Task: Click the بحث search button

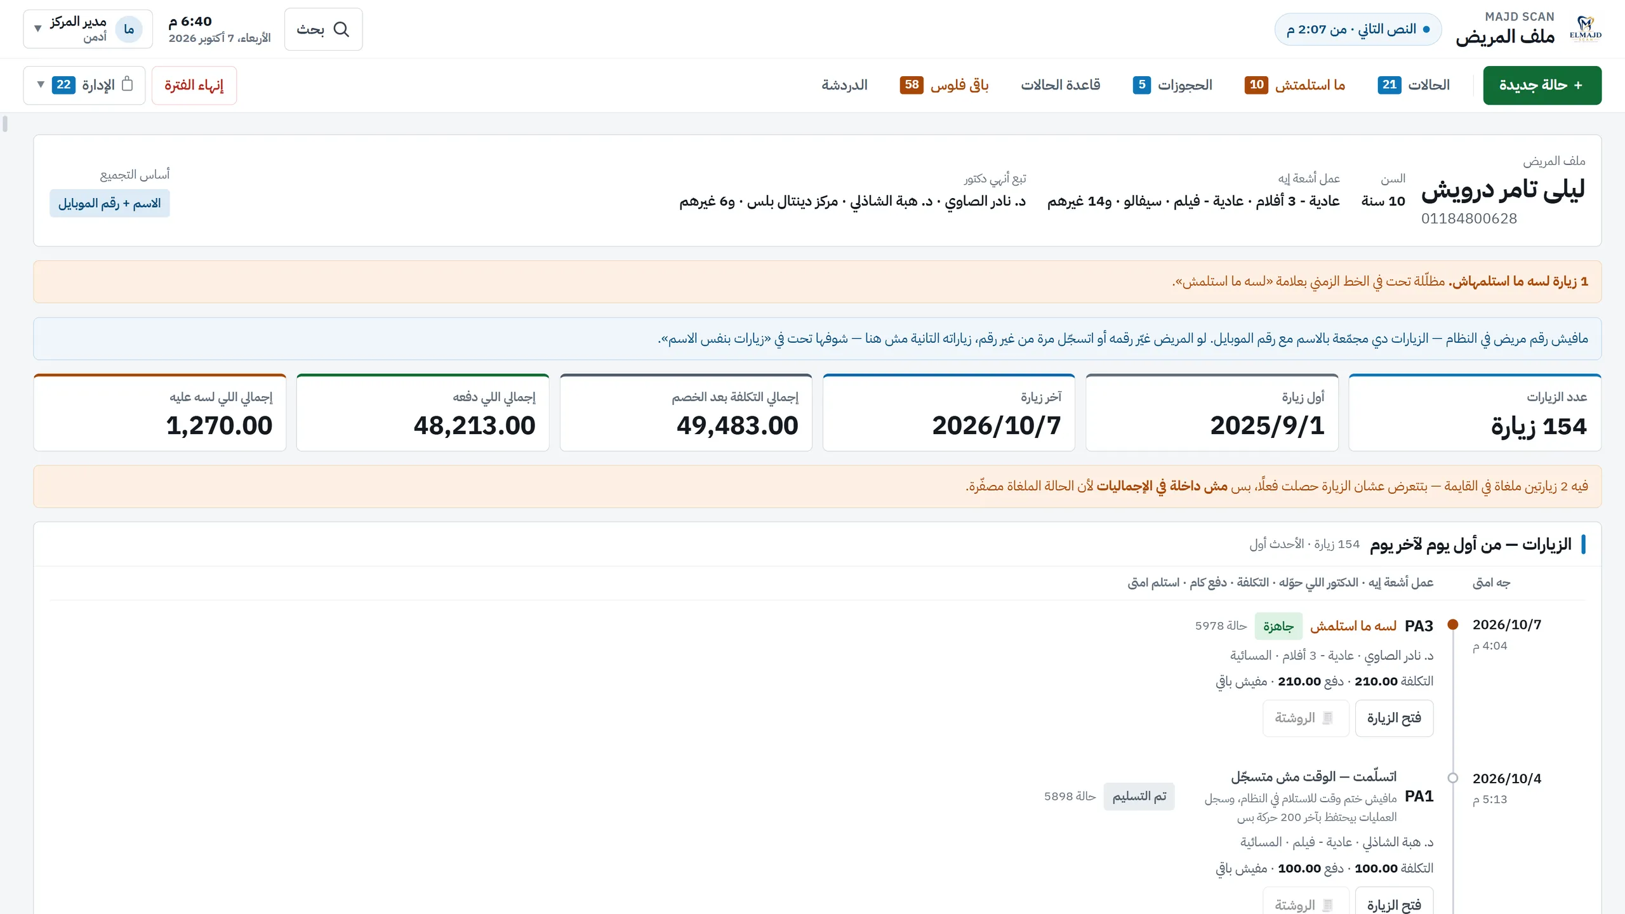Action: click(x=323, y=29)
